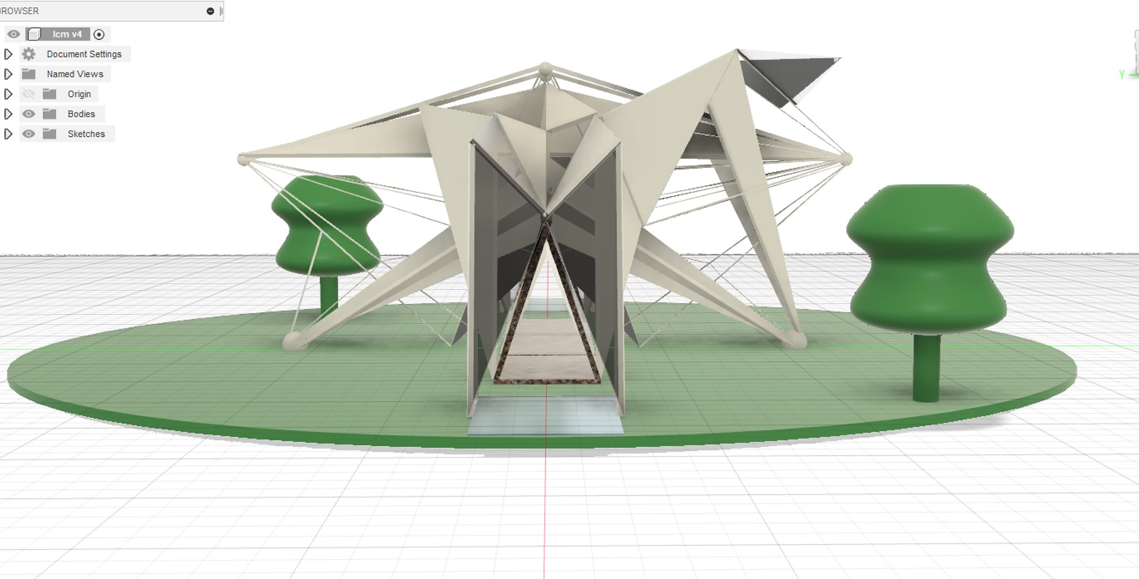Viewport: 1139px width, 579px height.
Task: Activate lcm v4 with the radio button
Action: [99, 34]
